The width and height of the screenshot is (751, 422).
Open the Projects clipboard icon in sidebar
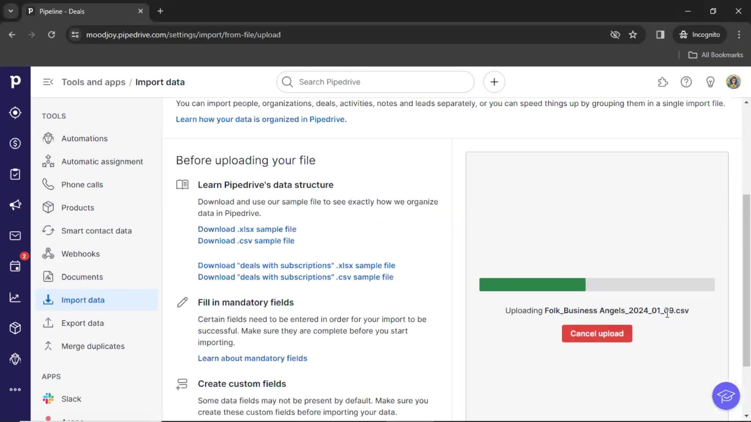pos(15,174)
